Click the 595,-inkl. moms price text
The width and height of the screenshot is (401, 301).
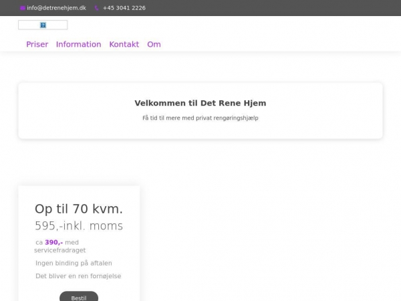[79, 226]
